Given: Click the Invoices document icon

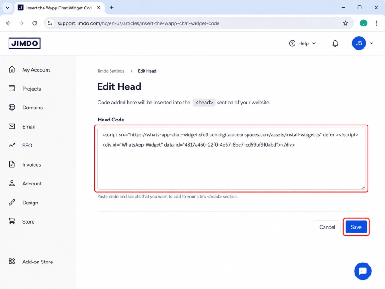Looking at the screenshot, I should click(12, 164).
